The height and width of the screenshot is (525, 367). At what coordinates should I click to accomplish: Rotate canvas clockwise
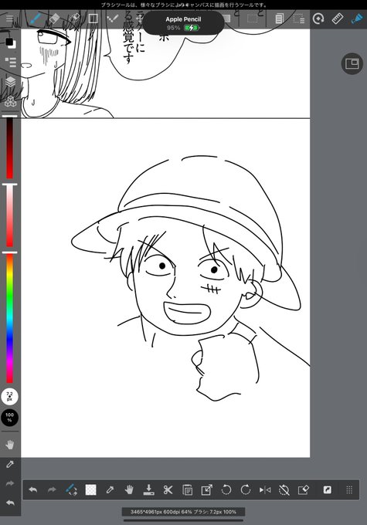tap(246, 489)
